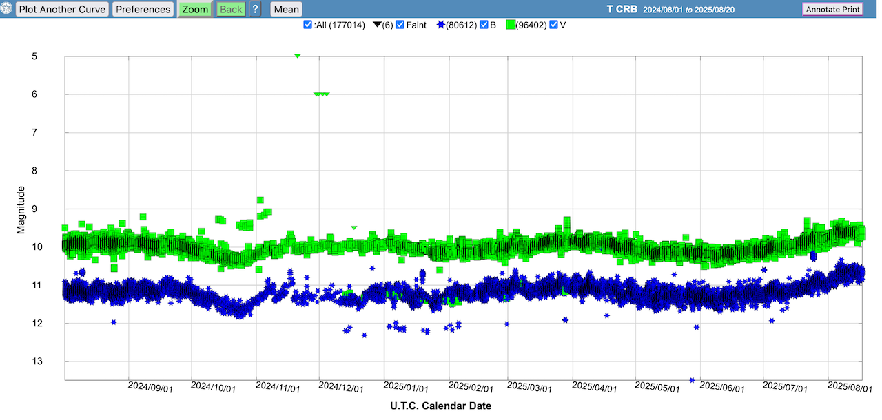Click the 2025/06/01 date axis label

[x=721, y=388]
